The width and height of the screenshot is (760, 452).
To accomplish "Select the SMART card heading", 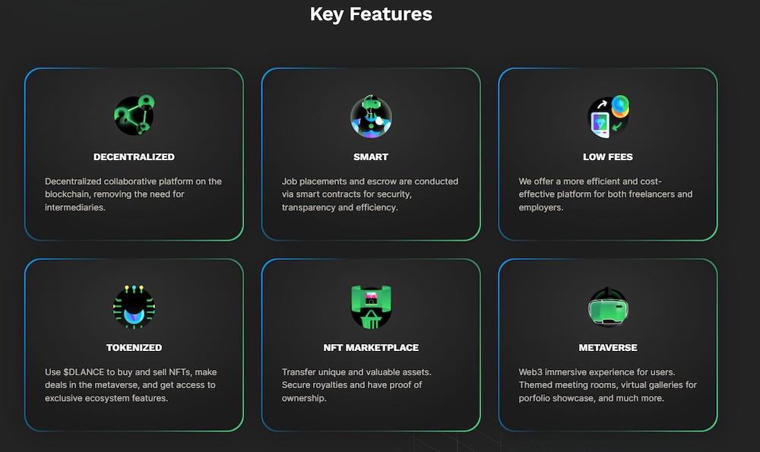I will pos(371,157).
